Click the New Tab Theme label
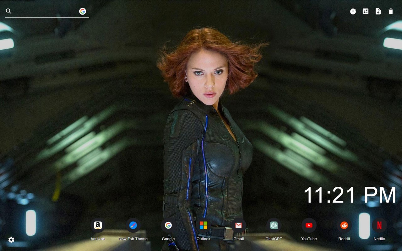The height and width of the screenshot is (251, 402). click(133, 239)
